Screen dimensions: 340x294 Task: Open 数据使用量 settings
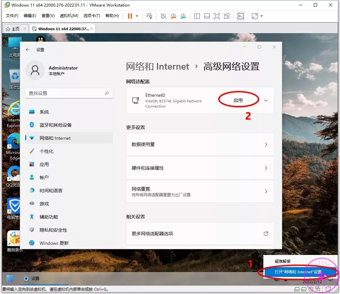click(x=200, y=144)
